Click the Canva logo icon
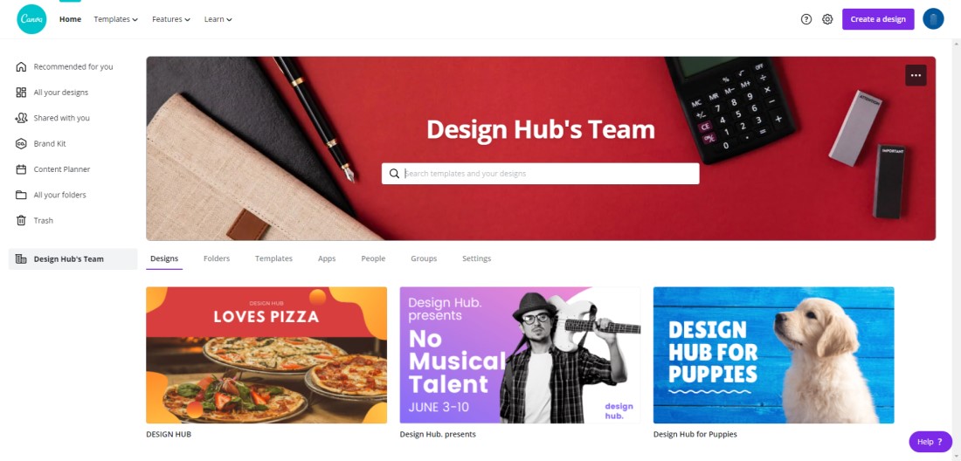Viewport: 961px width, 461px height. coord(31,19)
